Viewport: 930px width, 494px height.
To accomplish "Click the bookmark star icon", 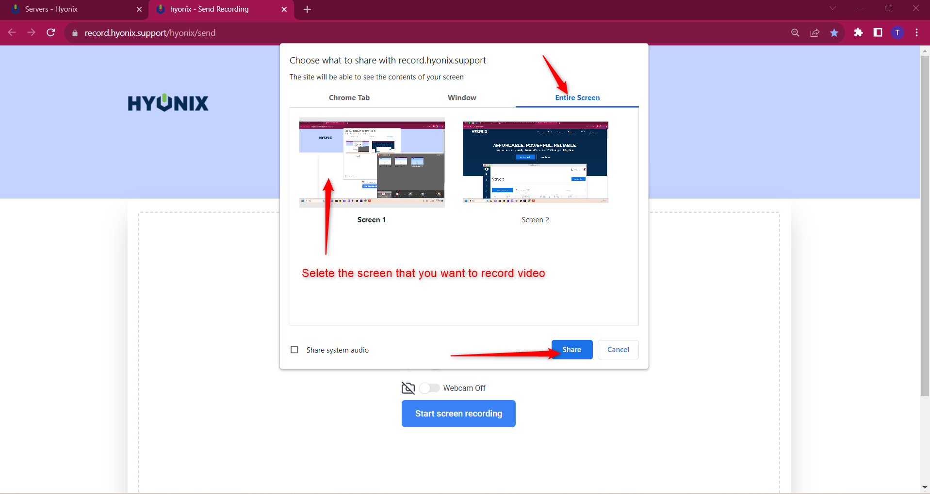I will pyautogui.click(x=834, y=32).
